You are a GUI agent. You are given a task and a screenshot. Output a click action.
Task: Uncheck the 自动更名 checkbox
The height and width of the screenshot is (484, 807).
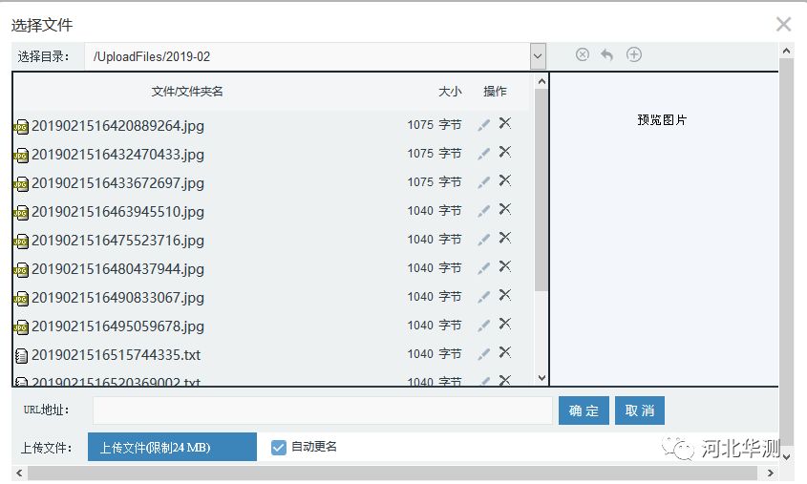279,448
